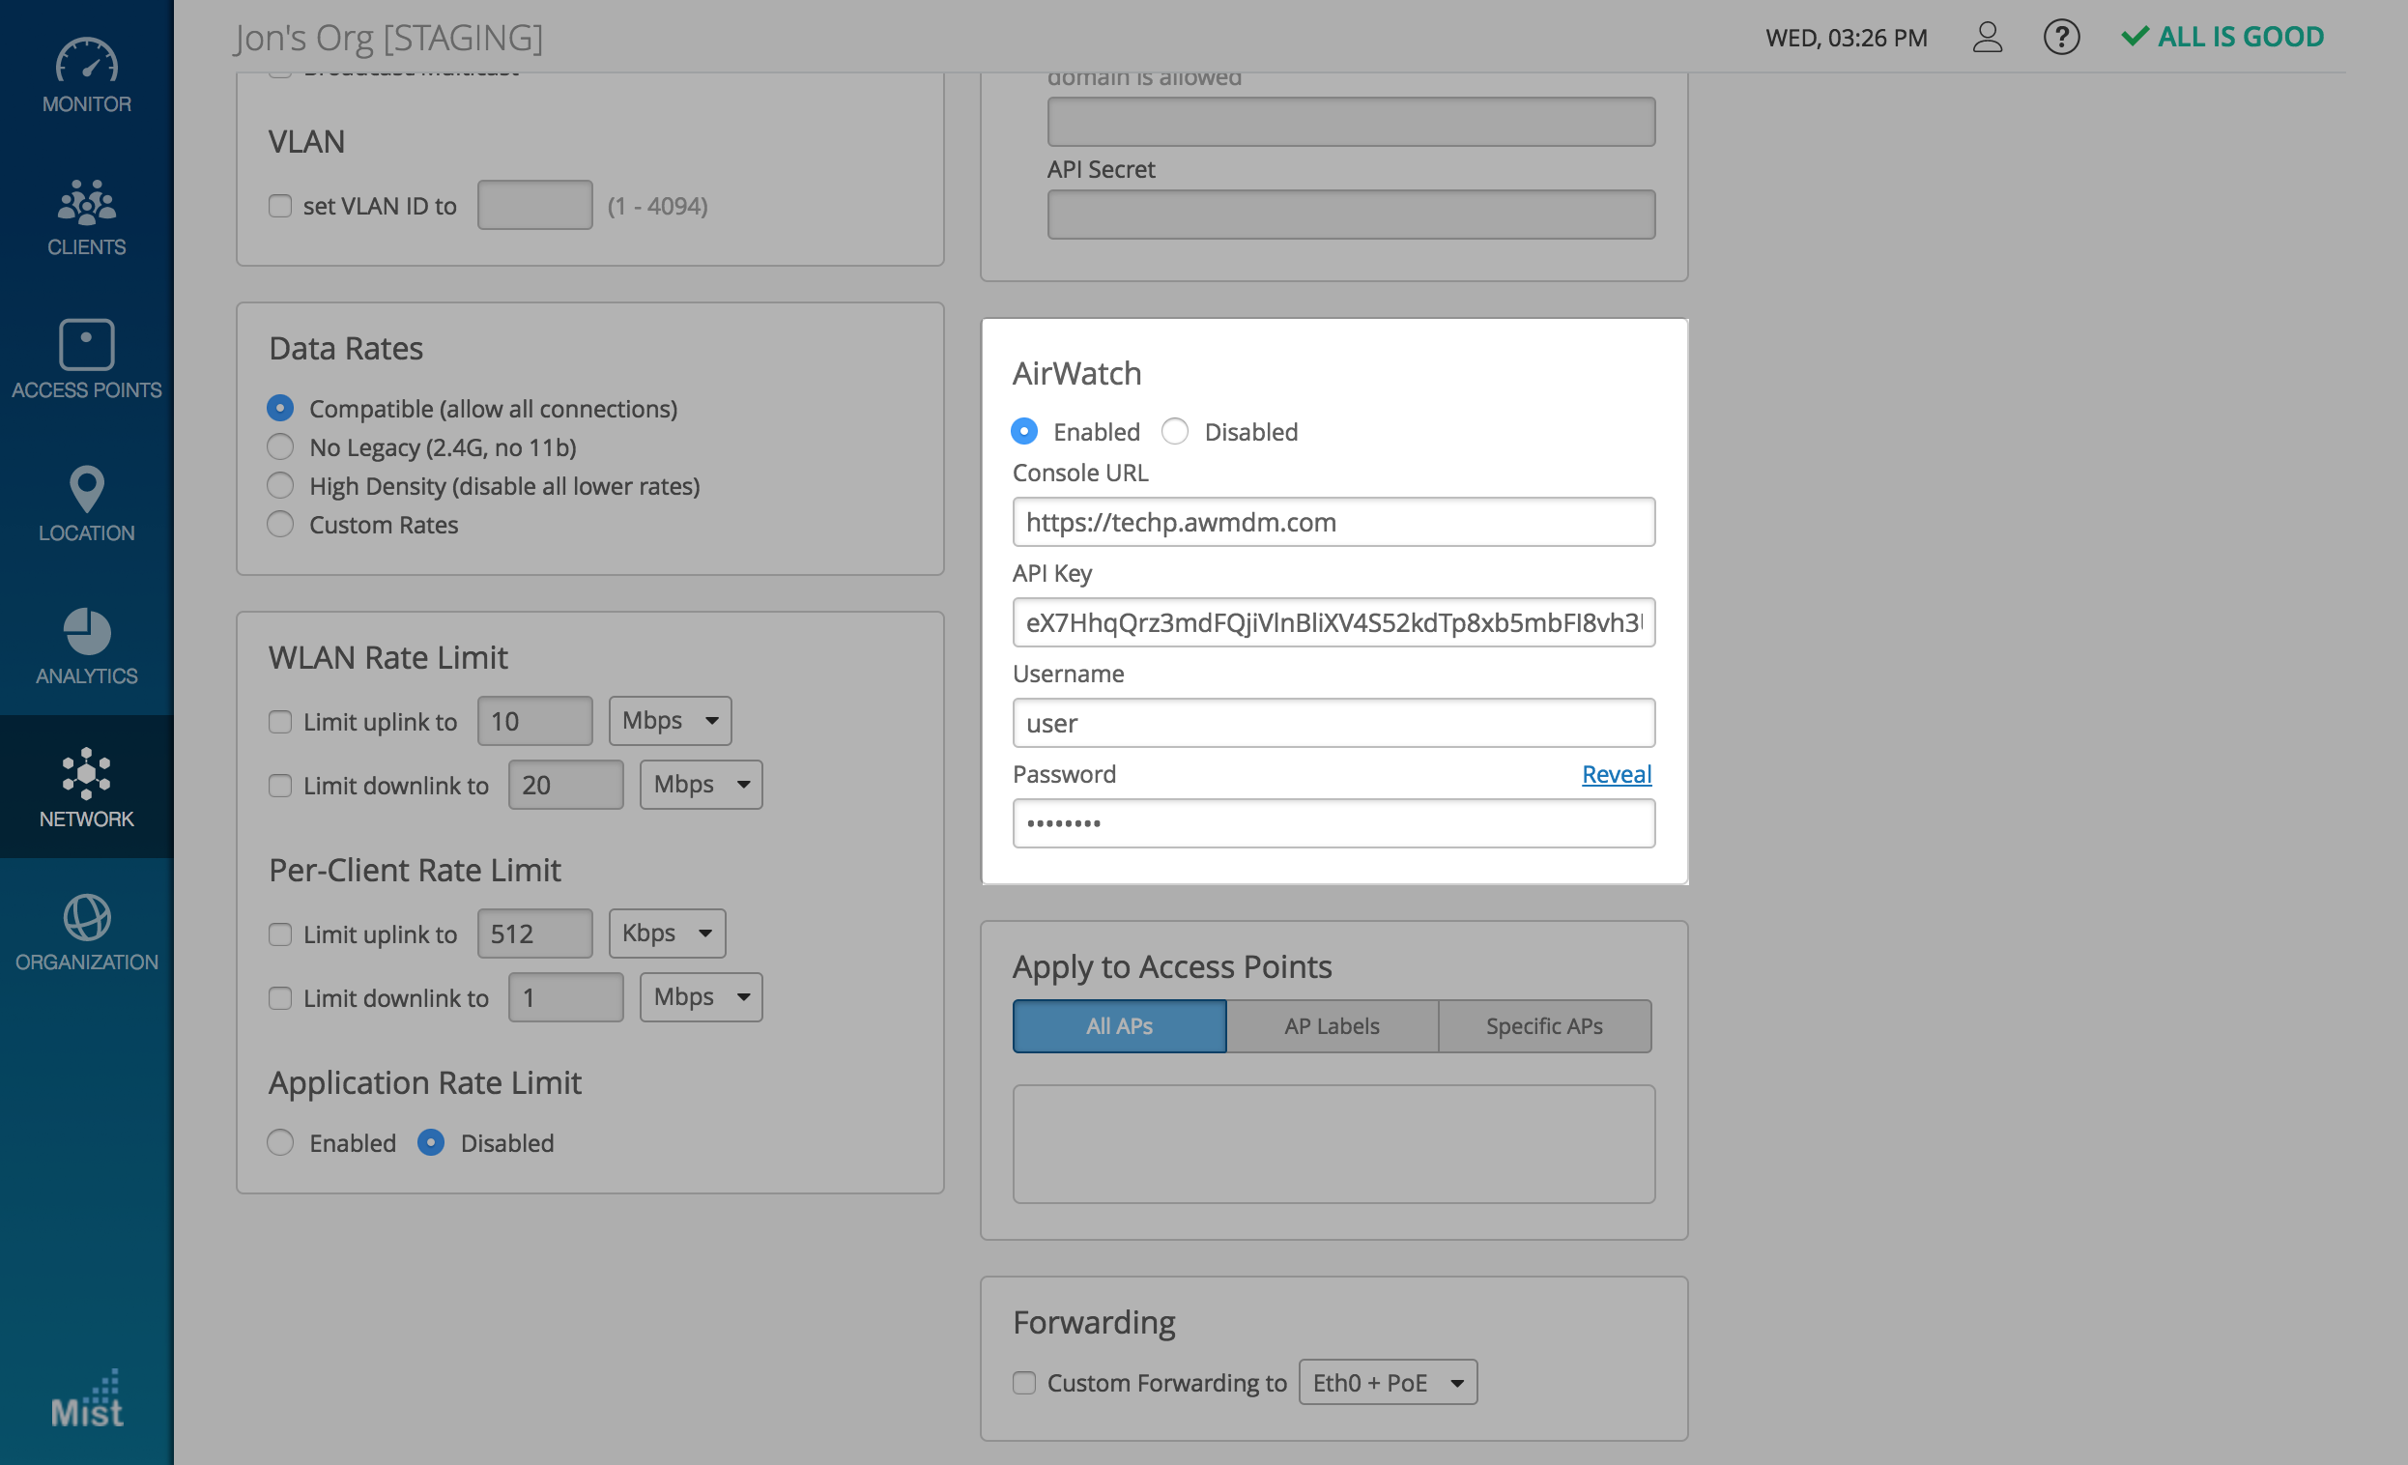Viewport: 2408px width, 1465px height.
Task: Switch to Specific APs tab
Action: 1544,1026
